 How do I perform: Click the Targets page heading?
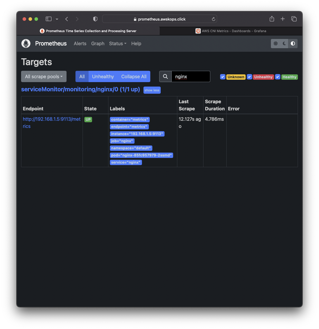[x=37, y=62]
